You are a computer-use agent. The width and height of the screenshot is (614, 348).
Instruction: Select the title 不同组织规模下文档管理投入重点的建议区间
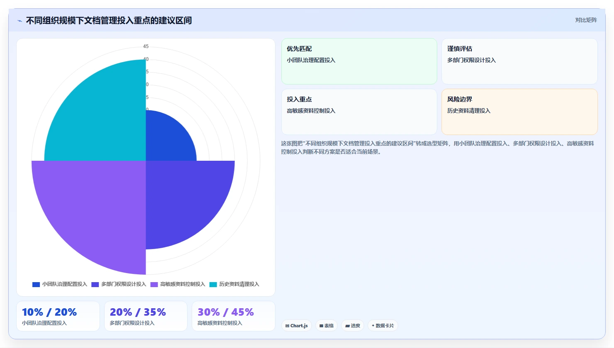[109, 20]
